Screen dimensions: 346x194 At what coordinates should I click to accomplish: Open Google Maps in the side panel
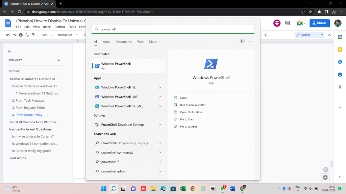[340, 87]
